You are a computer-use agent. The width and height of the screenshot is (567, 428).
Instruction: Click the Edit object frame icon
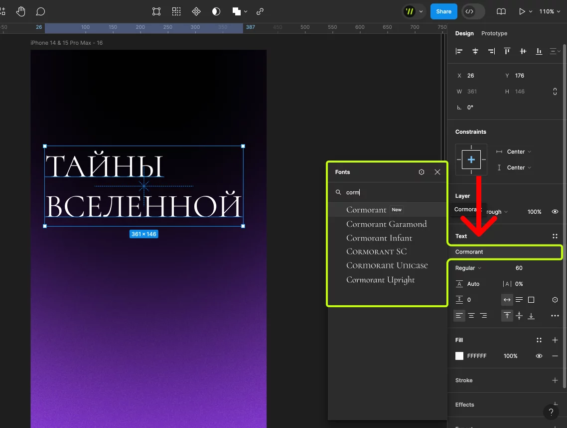tap(156, 11)
